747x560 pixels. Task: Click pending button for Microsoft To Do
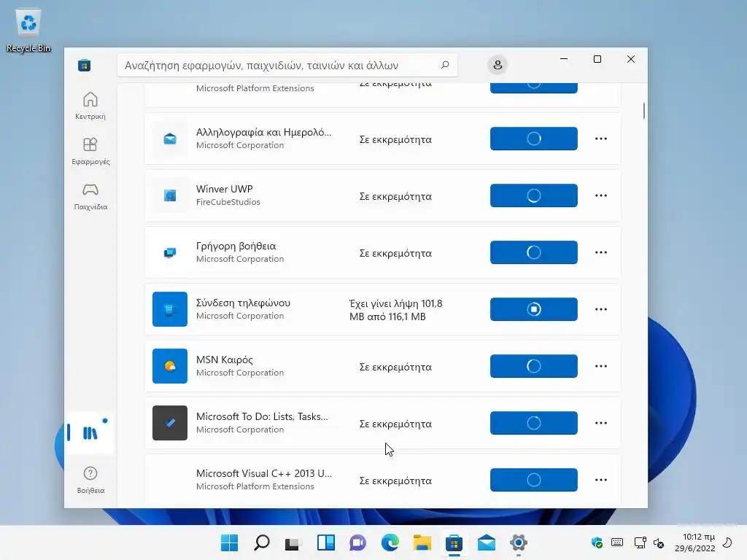533,423
